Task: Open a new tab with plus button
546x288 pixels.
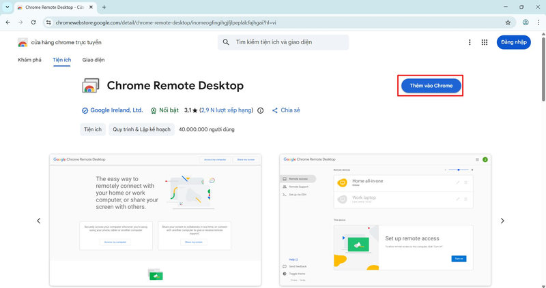Action: tap(104, 7)
